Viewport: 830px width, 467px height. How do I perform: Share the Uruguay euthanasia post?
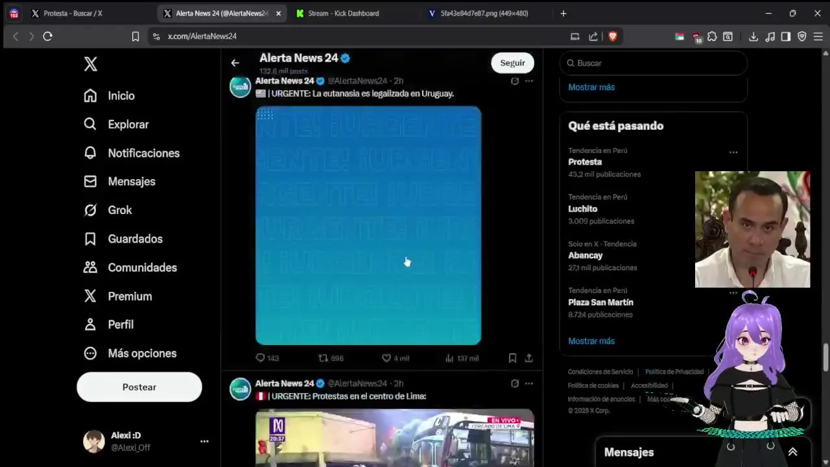click(529, 358)
